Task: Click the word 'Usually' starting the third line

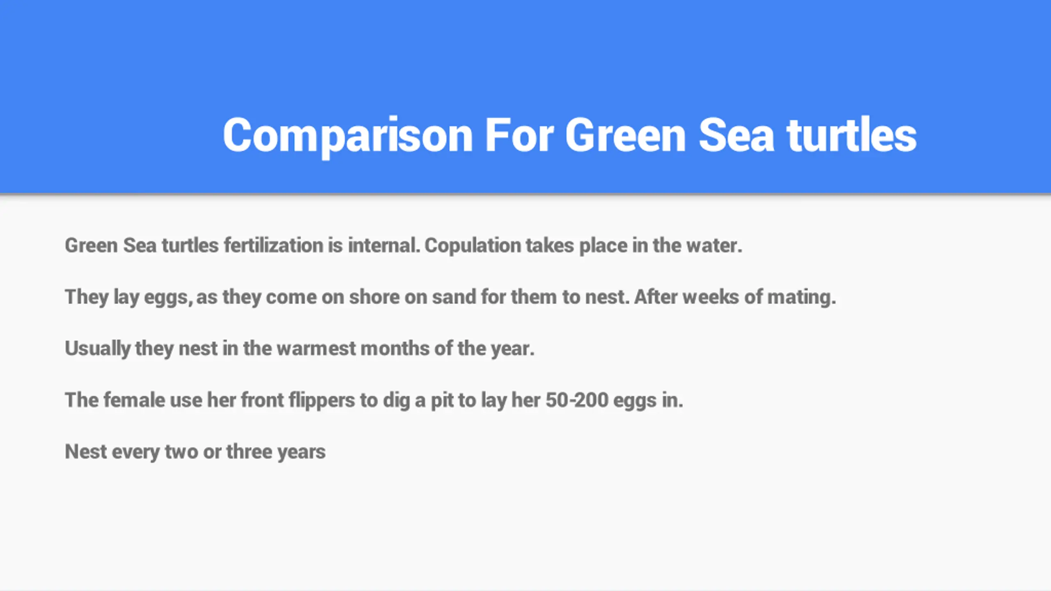Action: tap(98, 349)
